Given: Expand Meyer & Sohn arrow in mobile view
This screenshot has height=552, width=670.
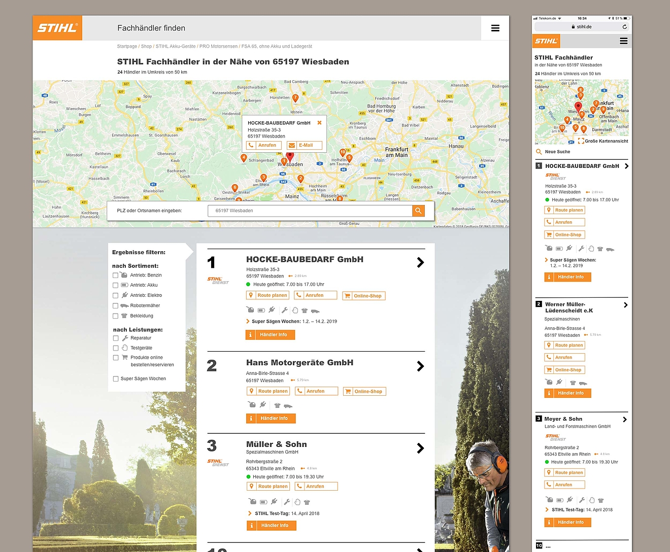Looking at the screenshot, I should [625, 420].
